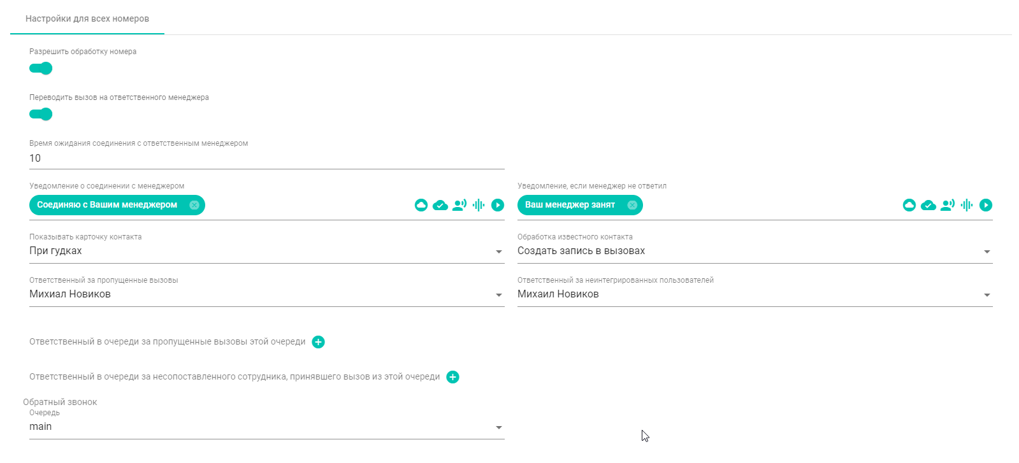Disable transfer to responsible manager switch

(x=41, y=114)
